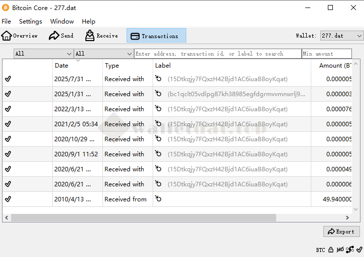The height and width of the screenshot is (257, 364).
Task: Click the HD disabled status icon
Action: tap(340, 249)
